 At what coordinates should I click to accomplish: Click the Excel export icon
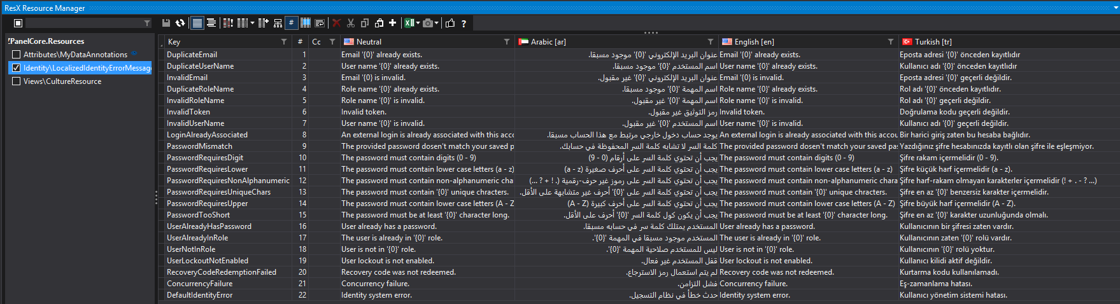click(x=409, y=23)
